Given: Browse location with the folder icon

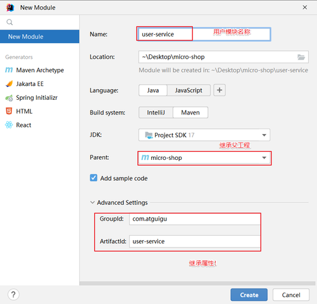Looking at the screenshot, I should [301, 57].
